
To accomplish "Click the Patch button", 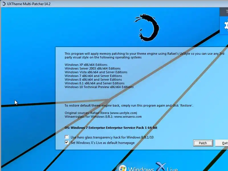I will (203, 143).
